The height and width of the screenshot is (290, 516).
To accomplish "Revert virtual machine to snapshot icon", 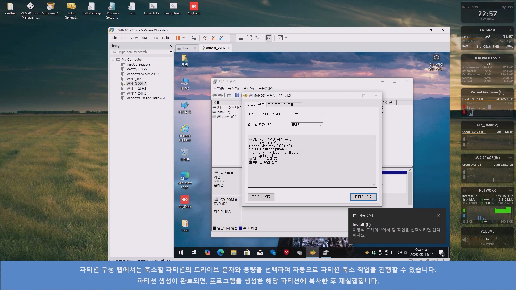I will [x=213, y=38].
